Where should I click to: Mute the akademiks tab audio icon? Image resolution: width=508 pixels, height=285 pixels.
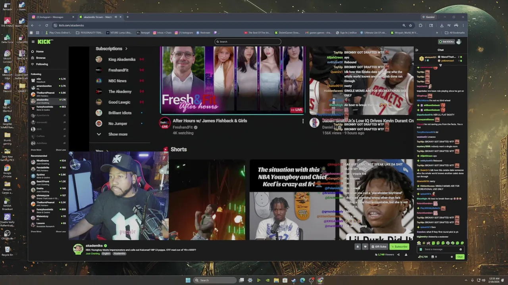(x=116, y=17)
